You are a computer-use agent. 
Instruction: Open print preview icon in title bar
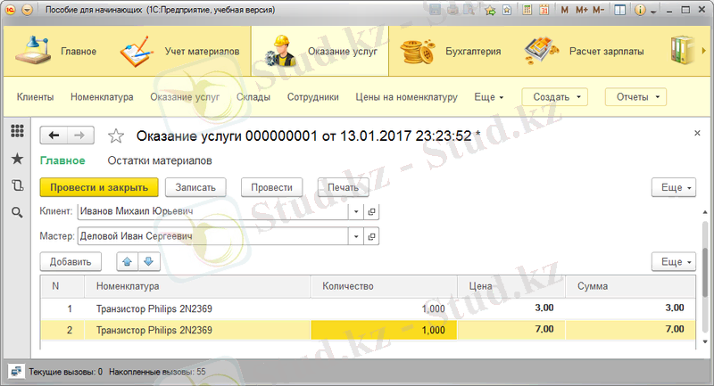[469, 10]
